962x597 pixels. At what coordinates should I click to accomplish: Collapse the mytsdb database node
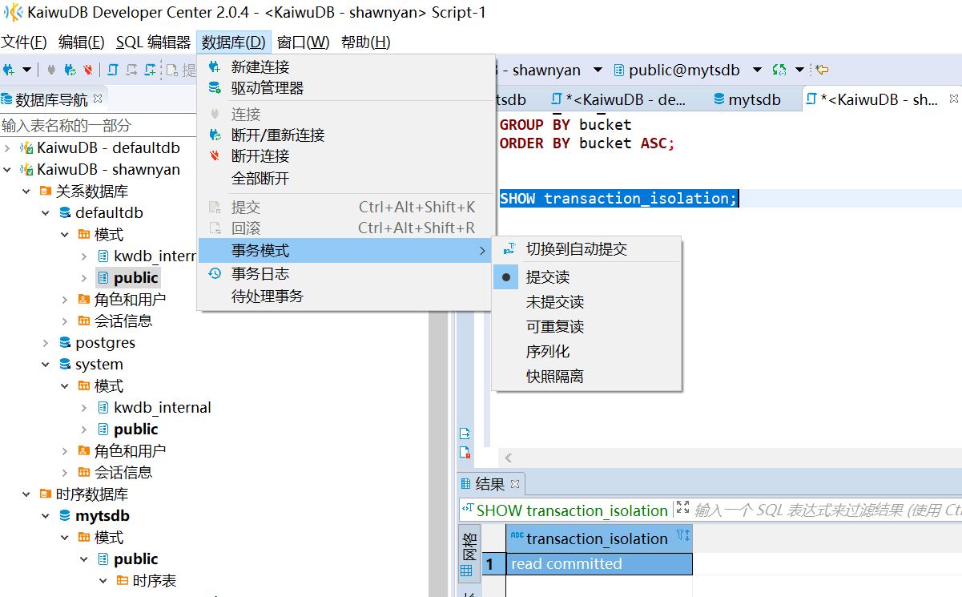click(46, 516)
